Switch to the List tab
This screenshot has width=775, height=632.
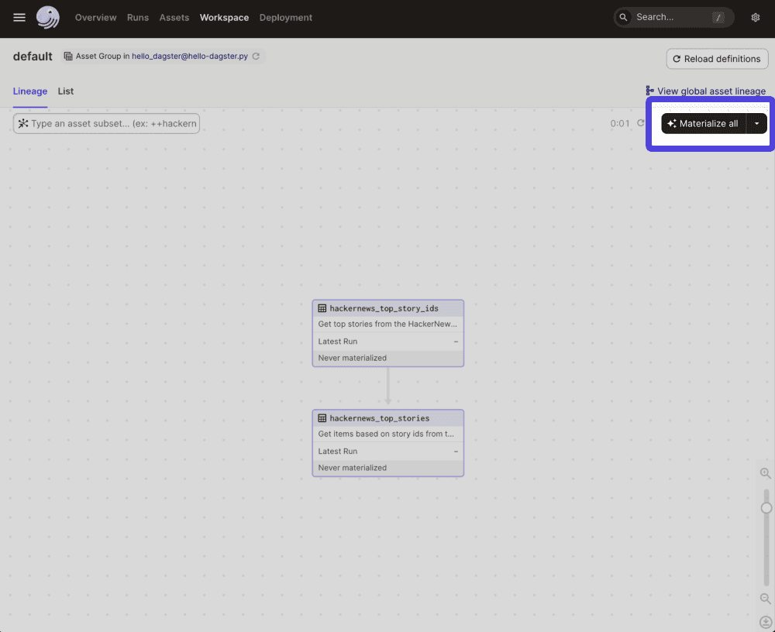[65, 91]
